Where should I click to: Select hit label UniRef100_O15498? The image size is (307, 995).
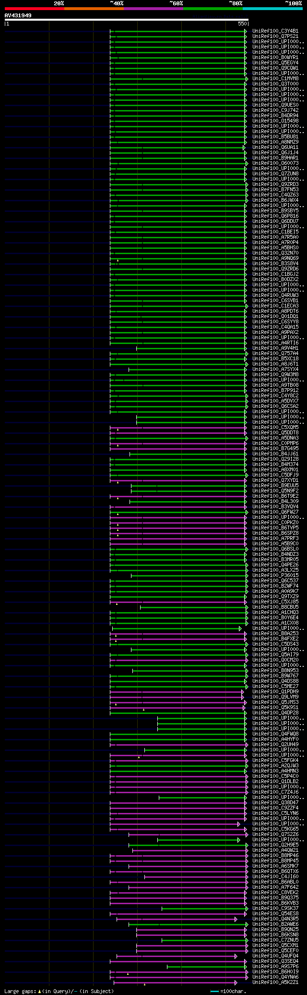click(x=275, y=121)
